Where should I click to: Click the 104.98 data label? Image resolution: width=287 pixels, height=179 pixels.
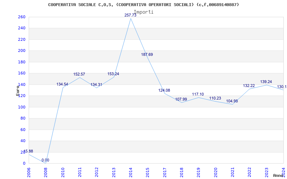coord(232,101)
